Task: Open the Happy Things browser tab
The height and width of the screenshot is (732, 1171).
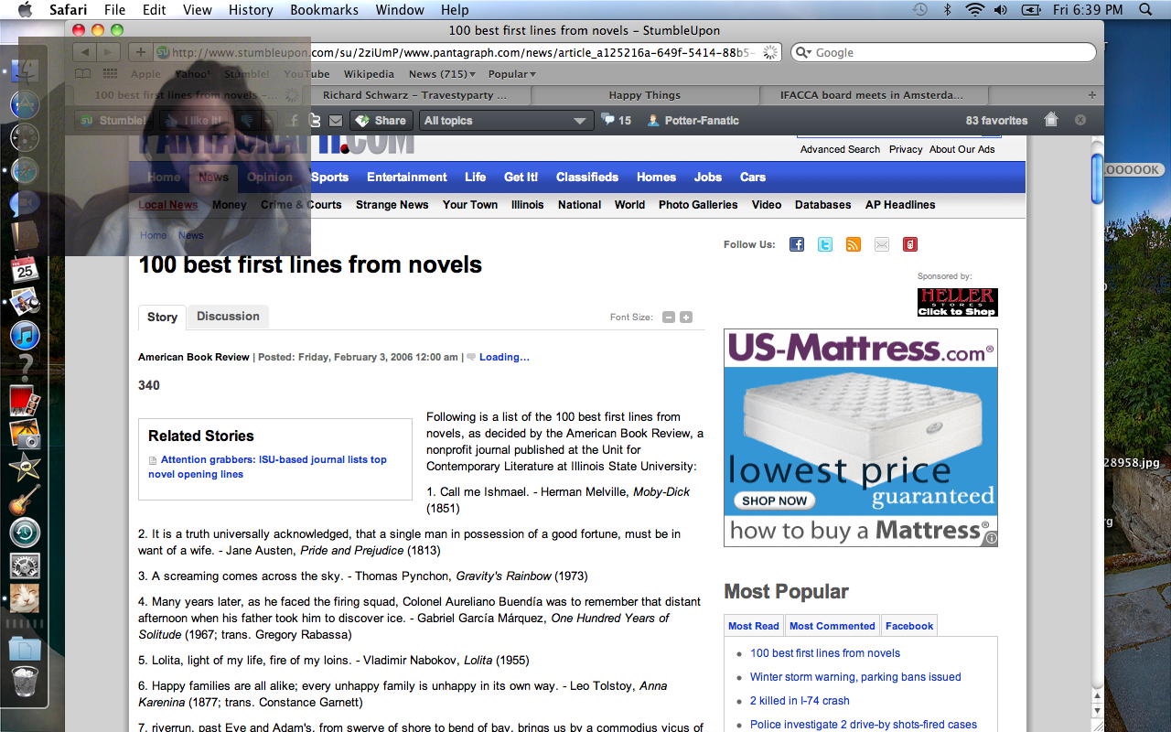Action: [x=645, y=95]
